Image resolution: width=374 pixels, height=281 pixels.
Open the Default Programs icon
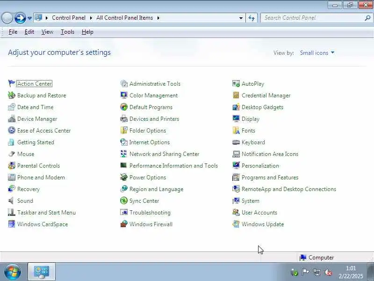tap(124, 107)
